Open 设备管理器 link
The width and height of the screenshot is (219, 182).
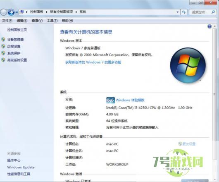tap(16, 39)
